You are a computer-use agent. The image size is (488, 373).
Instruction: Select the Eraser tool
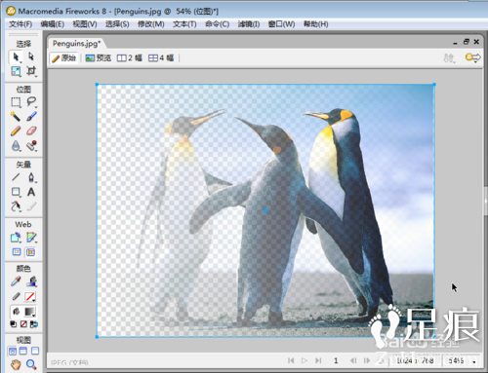31,131
